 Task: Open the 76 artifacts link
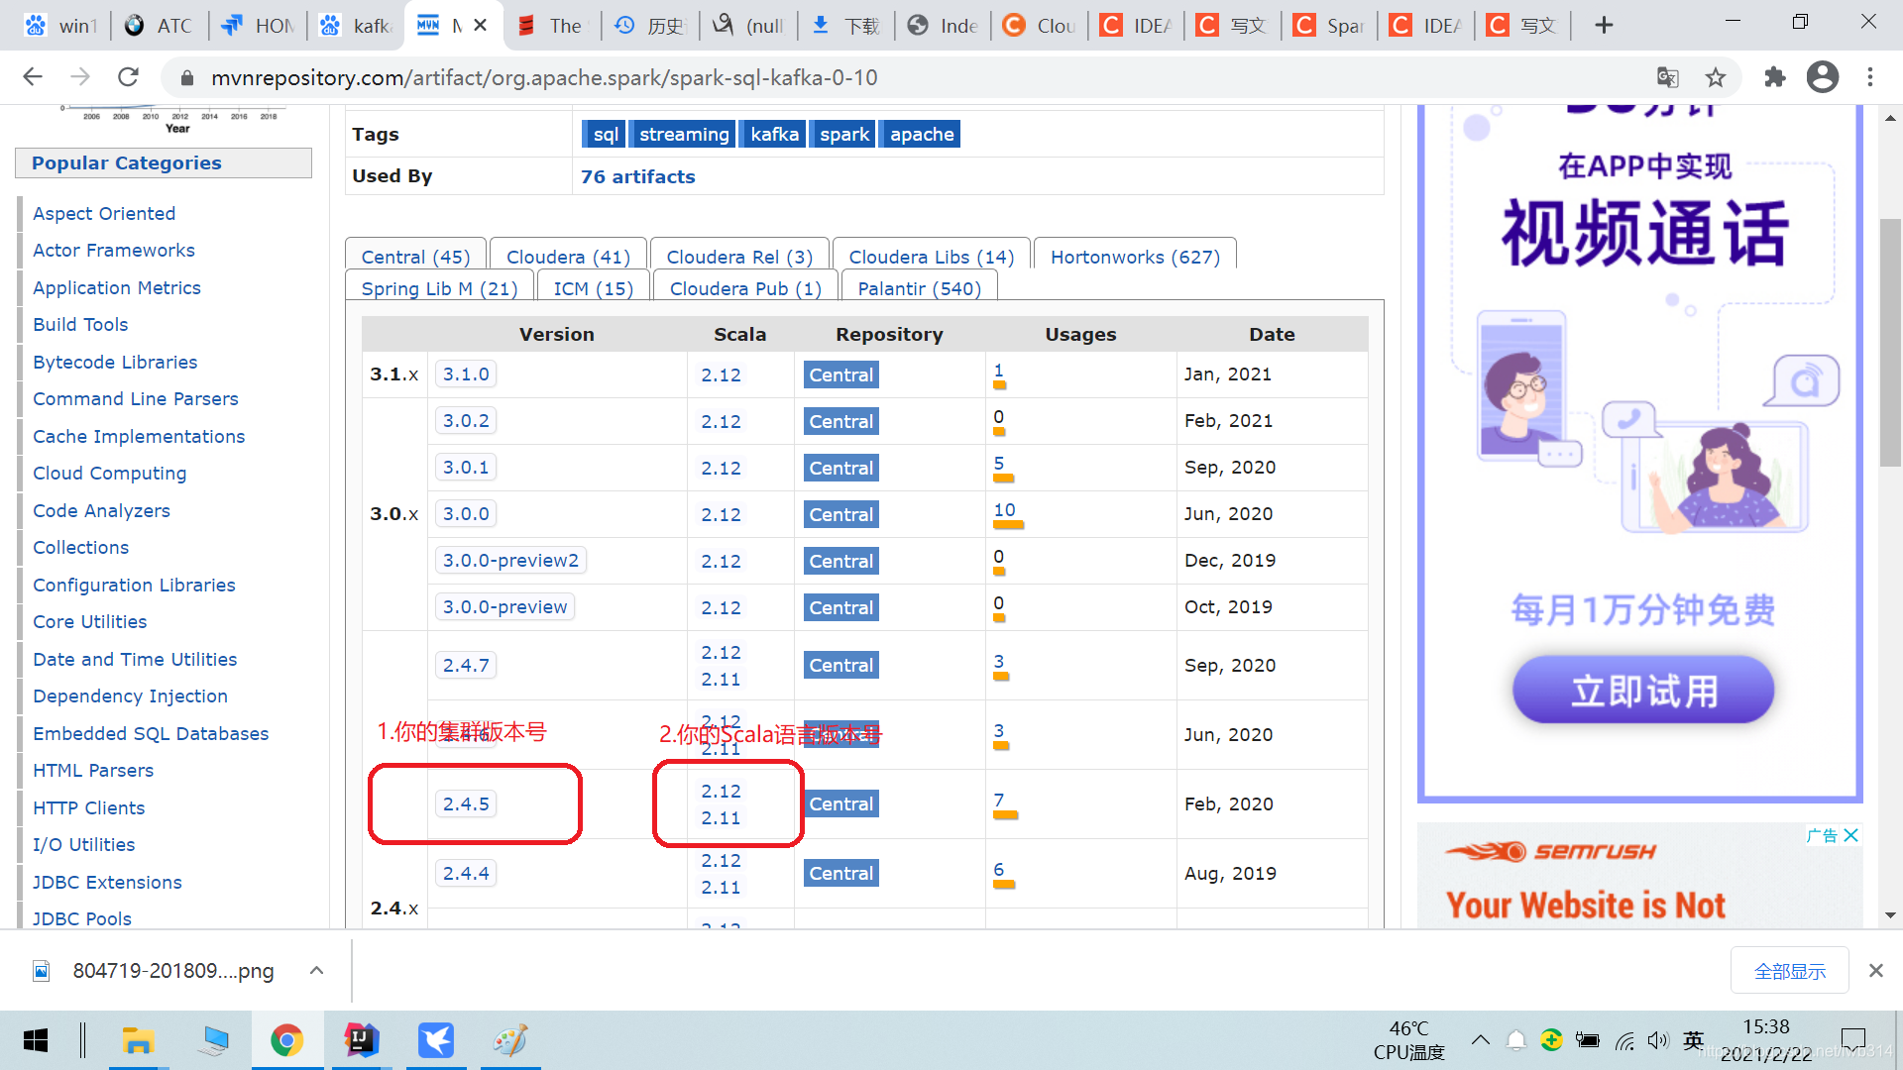click(x=637, y=176)
